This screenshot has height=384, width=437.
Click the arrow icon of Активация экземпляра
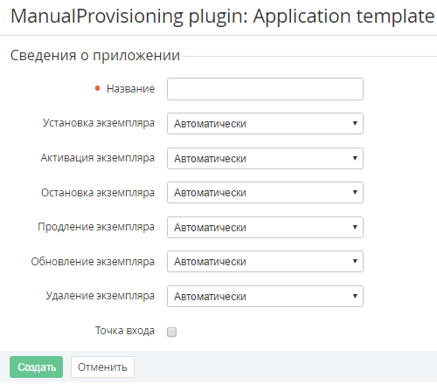pos(355,158)
